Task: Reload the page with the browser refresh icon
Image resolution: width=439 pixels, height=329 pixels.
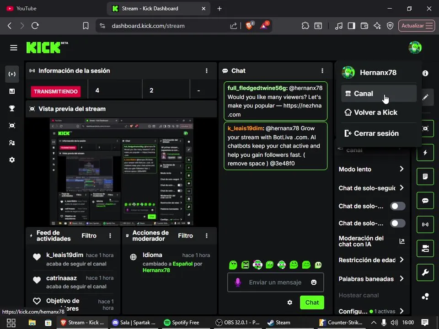Action: pos(35,26)
